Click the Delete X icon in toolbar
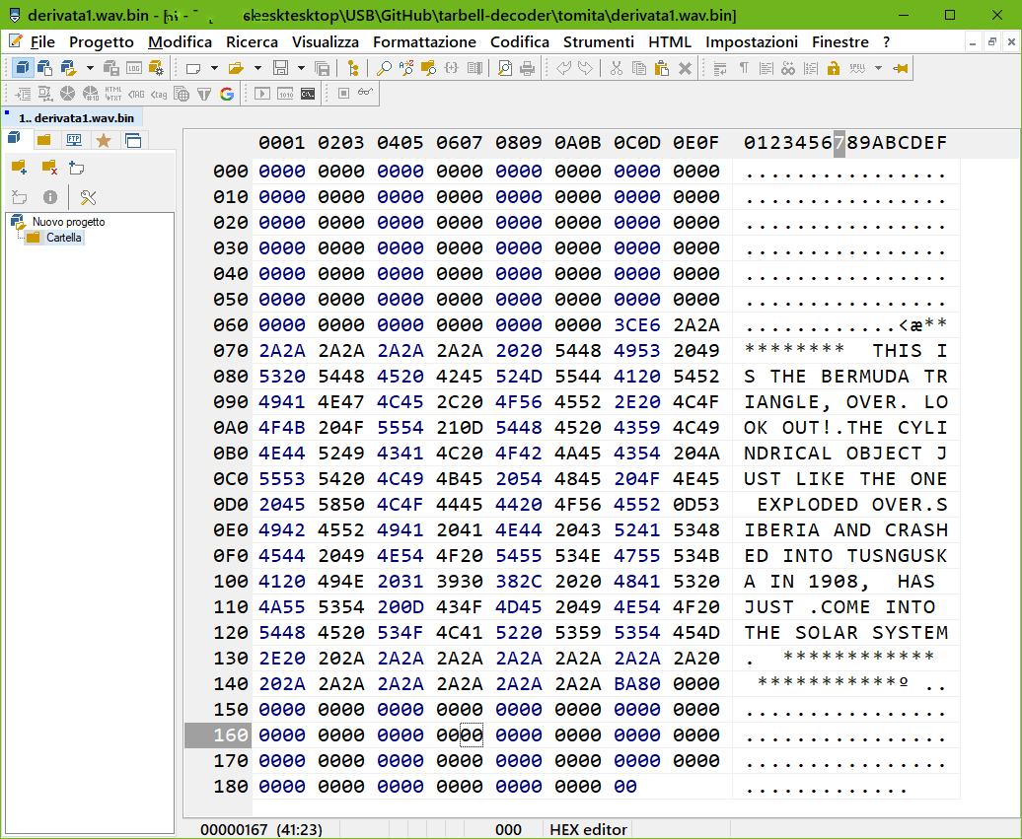This screenshot has height=839, width=1022. point(685,68)
